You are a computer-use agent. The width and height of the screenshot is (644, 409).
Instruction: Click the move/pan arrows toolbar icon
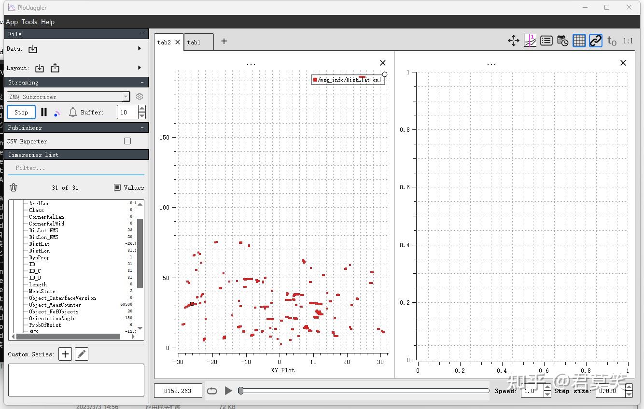[x=514, y=41]
